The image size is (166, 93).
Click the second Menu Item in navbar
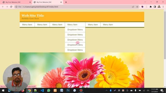42,25
